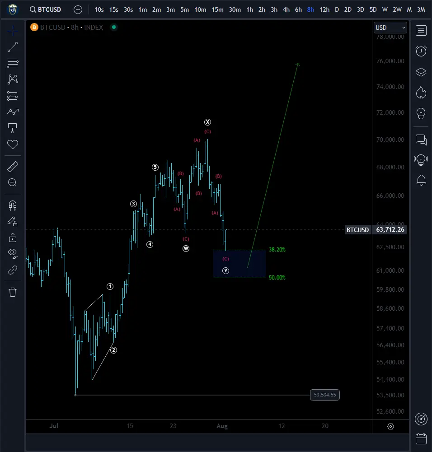432x452 pixels.
Task: Open the pattern drawing tools
Action: 13,79
